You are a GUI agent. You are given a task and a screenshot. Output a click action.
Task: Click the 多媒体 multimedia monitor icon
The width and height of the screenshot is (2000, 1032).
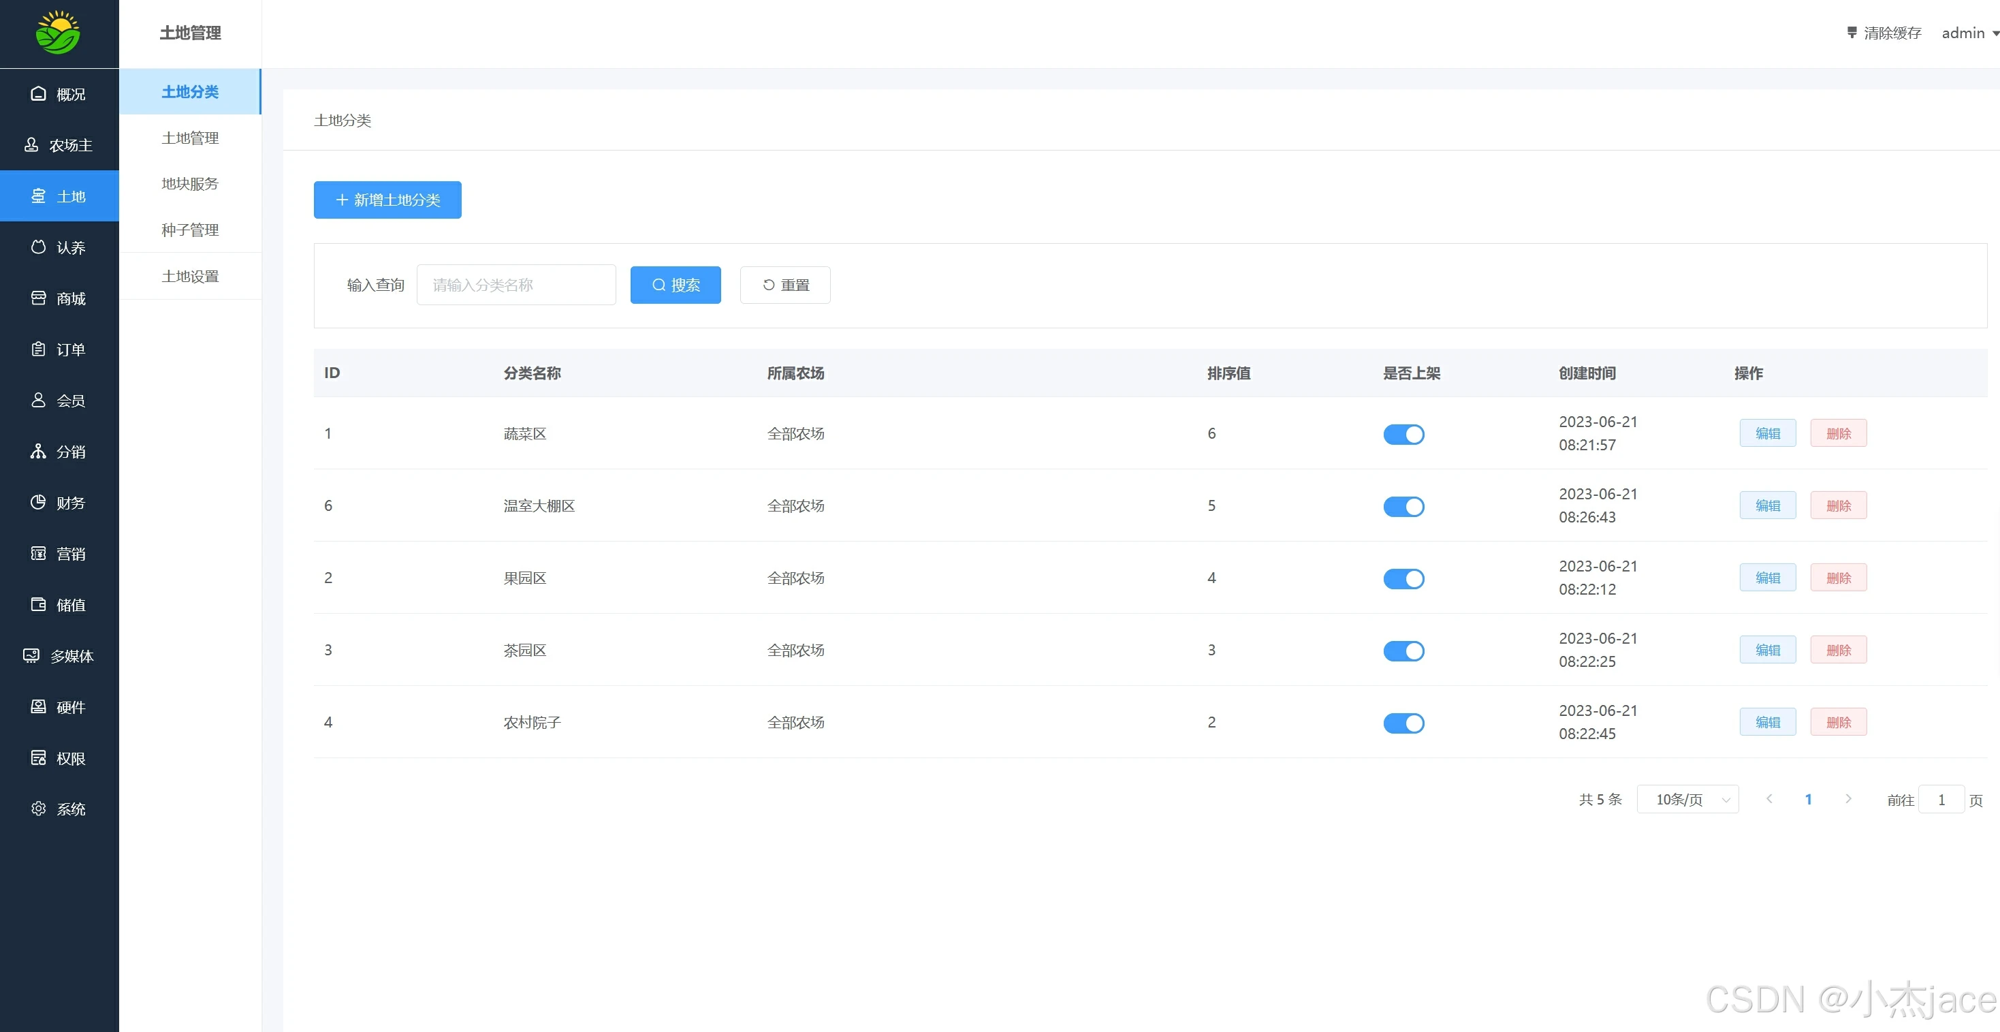click(x=31, y=656)
